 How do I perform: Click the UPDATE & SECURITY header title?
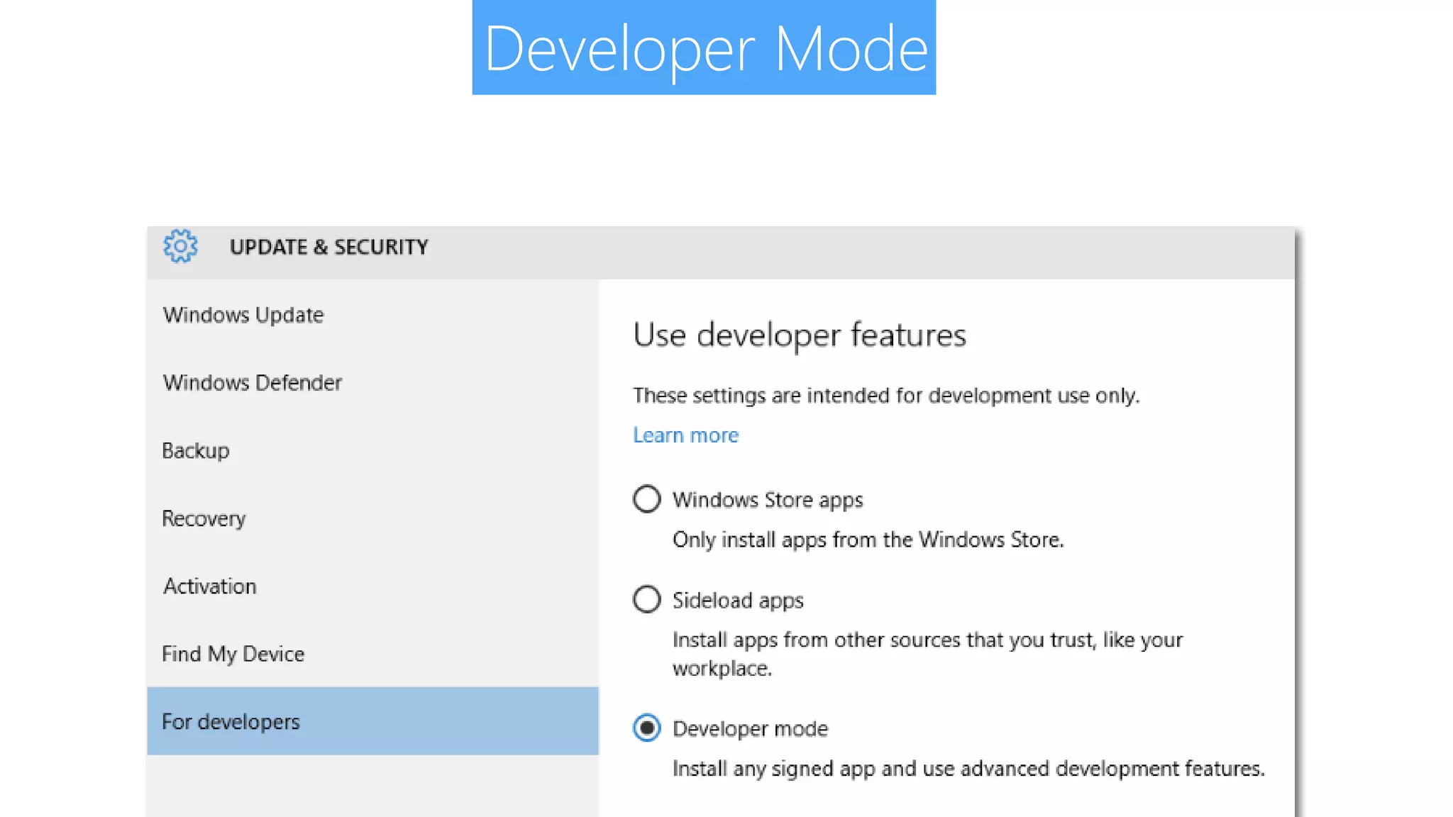coord(328,247)
